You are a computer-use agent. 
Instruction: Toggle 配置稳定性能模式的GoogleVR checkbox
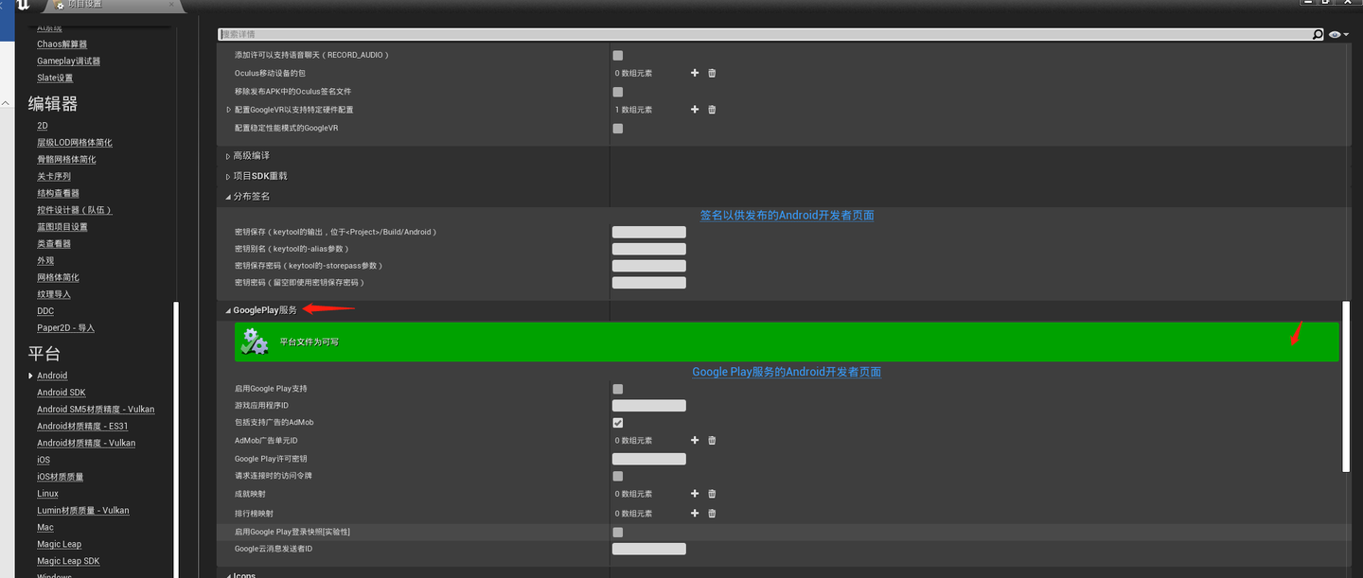pos(618,128)
